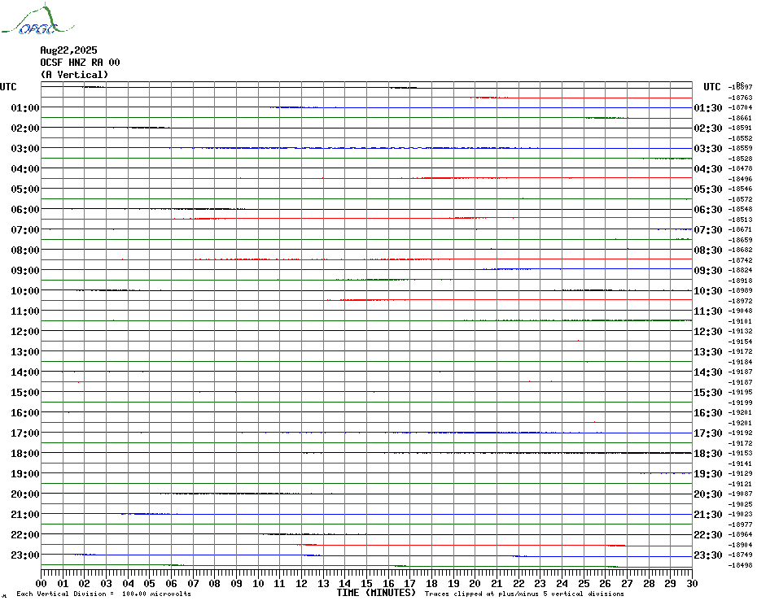Click the OFGC logo at top left
This screenshot has width=757, height=605.
pyautogui.click(x=37, y=20)
